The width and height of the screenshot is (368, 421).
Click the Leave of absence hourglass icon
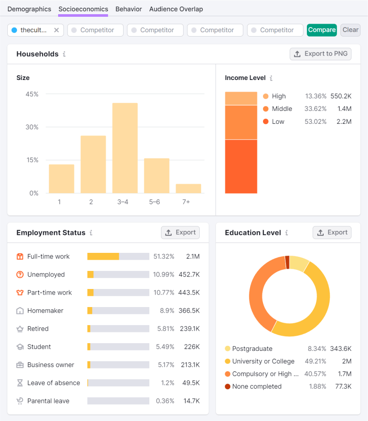coord(20,383)
